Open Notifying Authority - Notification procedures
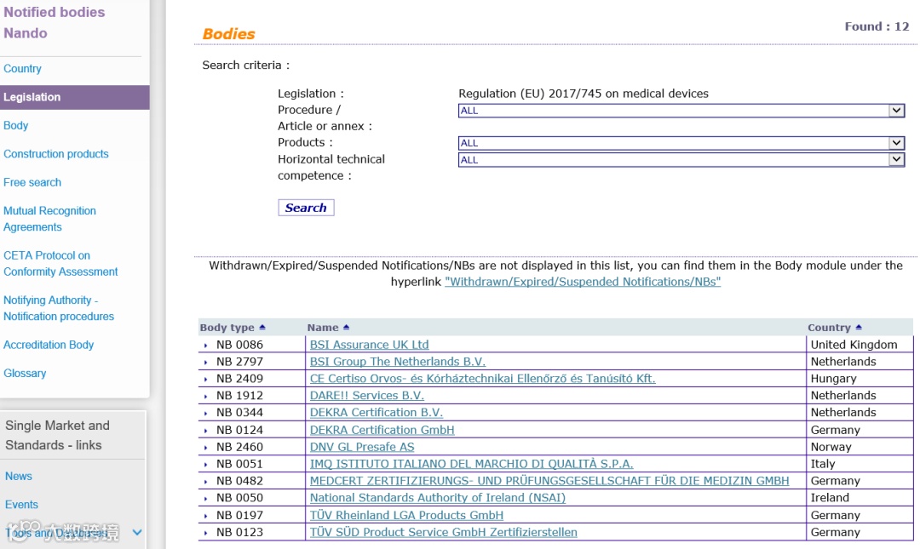Image resolution: width=920 pixels, height=549 pixels. [x=59, y=308]
